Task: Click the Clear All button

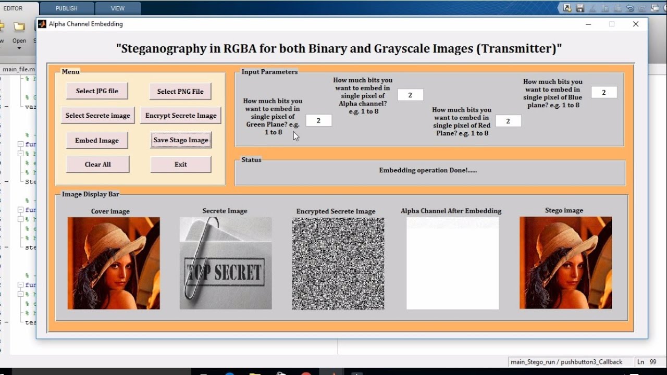Action: point(98,164)
